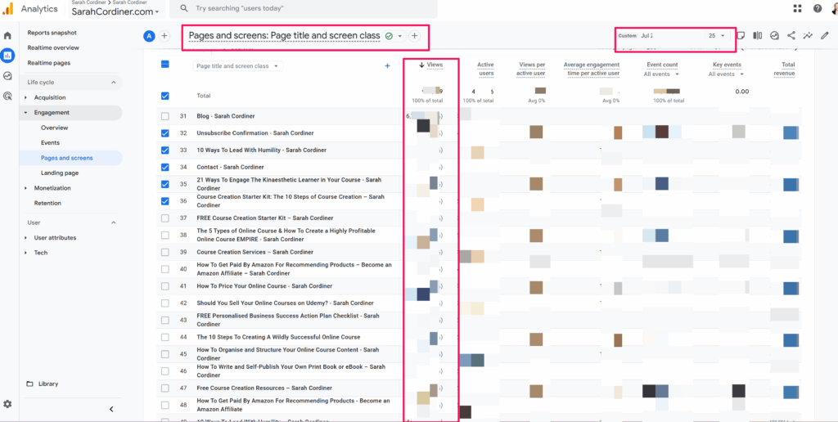Add comparison with plus beside 'A' badge
Image resolution: width=838 pixels, height=422 pixels.
(164, 36)
